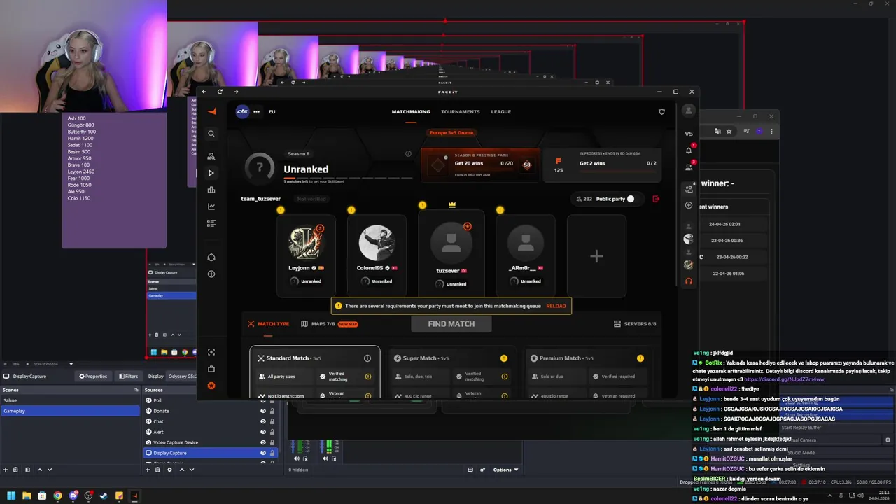Leave party via the red exit icon
The width and height of the screenshot is (896, 504).
click(x=656, y=199)
